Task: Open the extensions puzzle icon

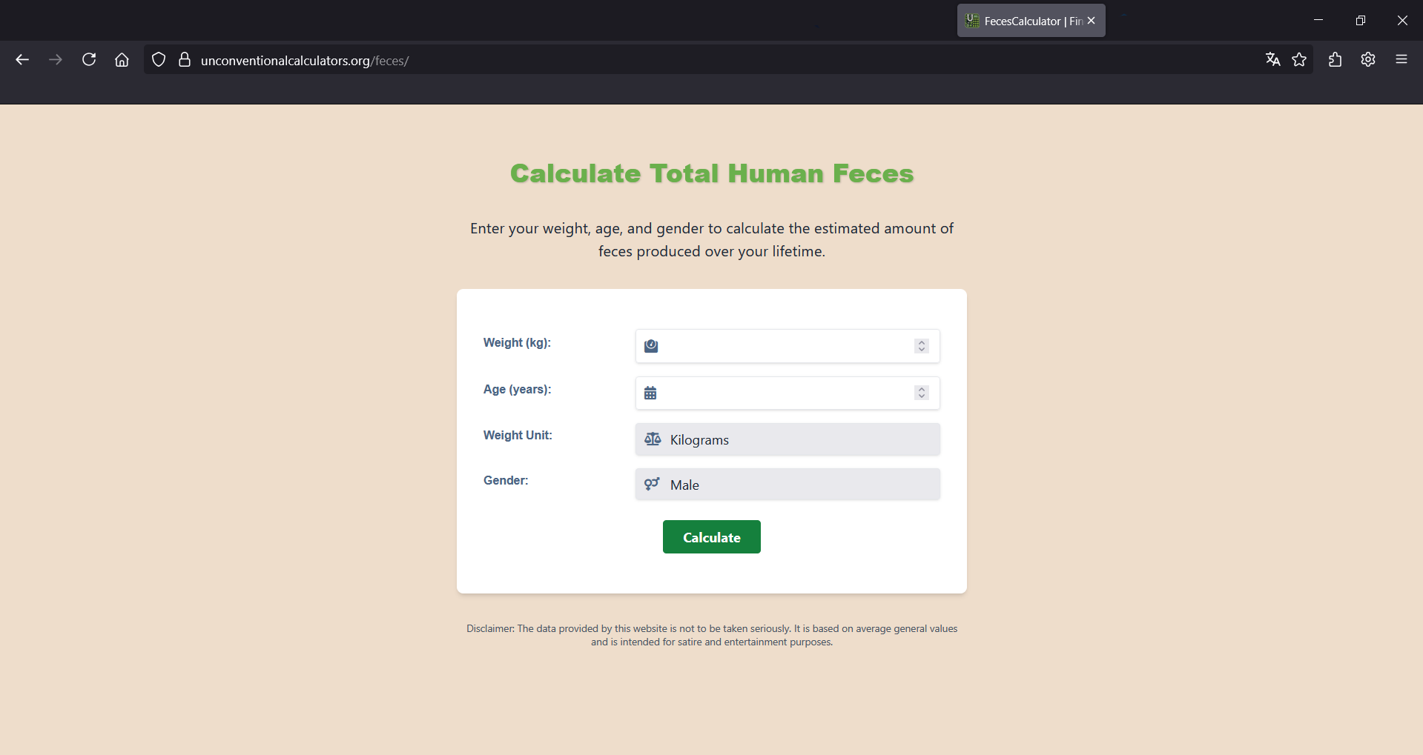Action: (x=1335, y=60)
